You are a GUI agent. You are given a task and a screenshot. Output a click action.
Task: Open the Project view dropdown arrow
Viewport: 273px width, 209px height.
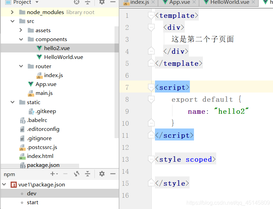click(37, 2)
